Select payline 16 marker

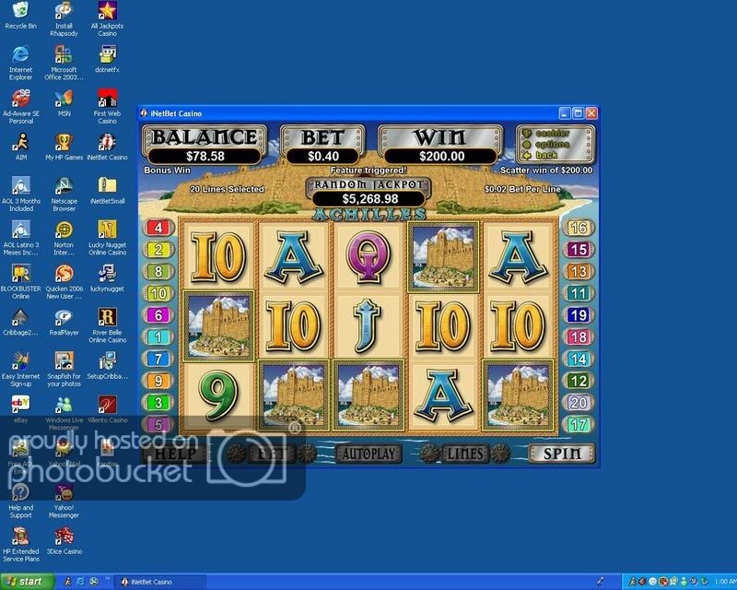(579, 228)
